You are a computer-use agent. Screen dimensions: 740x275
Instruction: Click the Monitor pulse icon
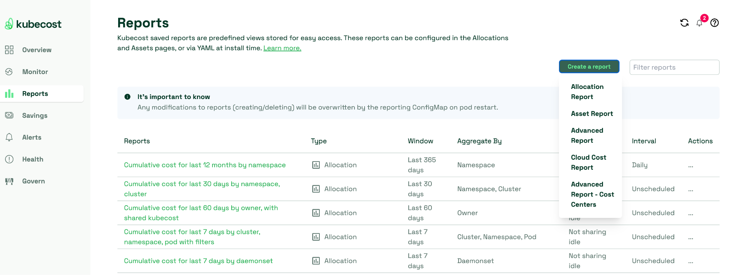(9, 72)
